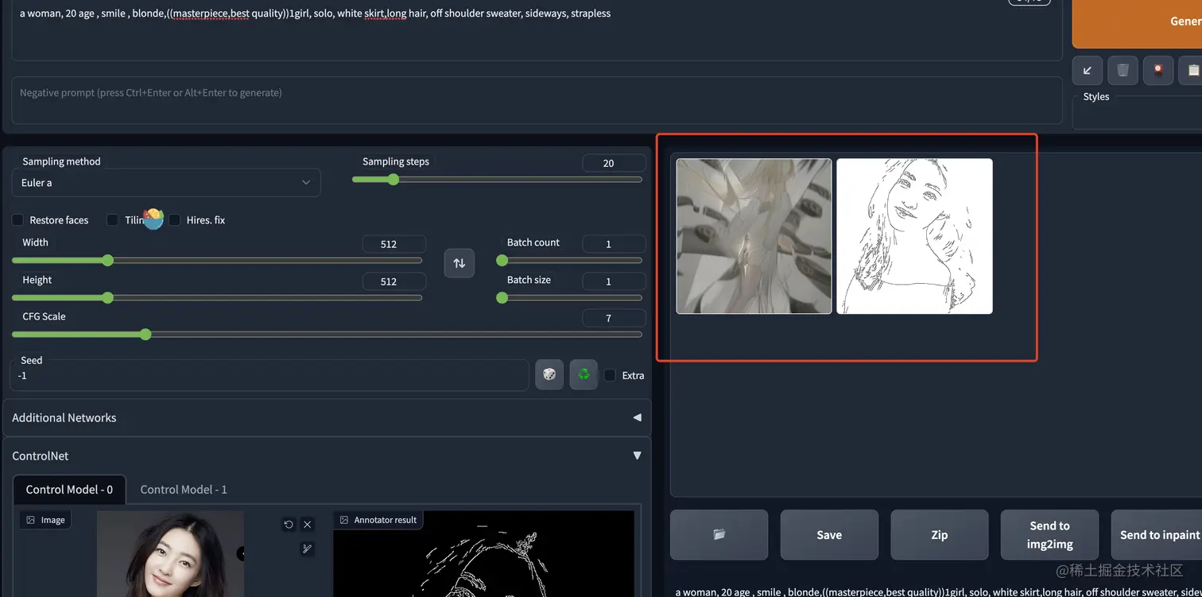Click the trash bin icon to clear the prompt
Viewport: 1202px width, 597px height.
[x=1123, y=70]
